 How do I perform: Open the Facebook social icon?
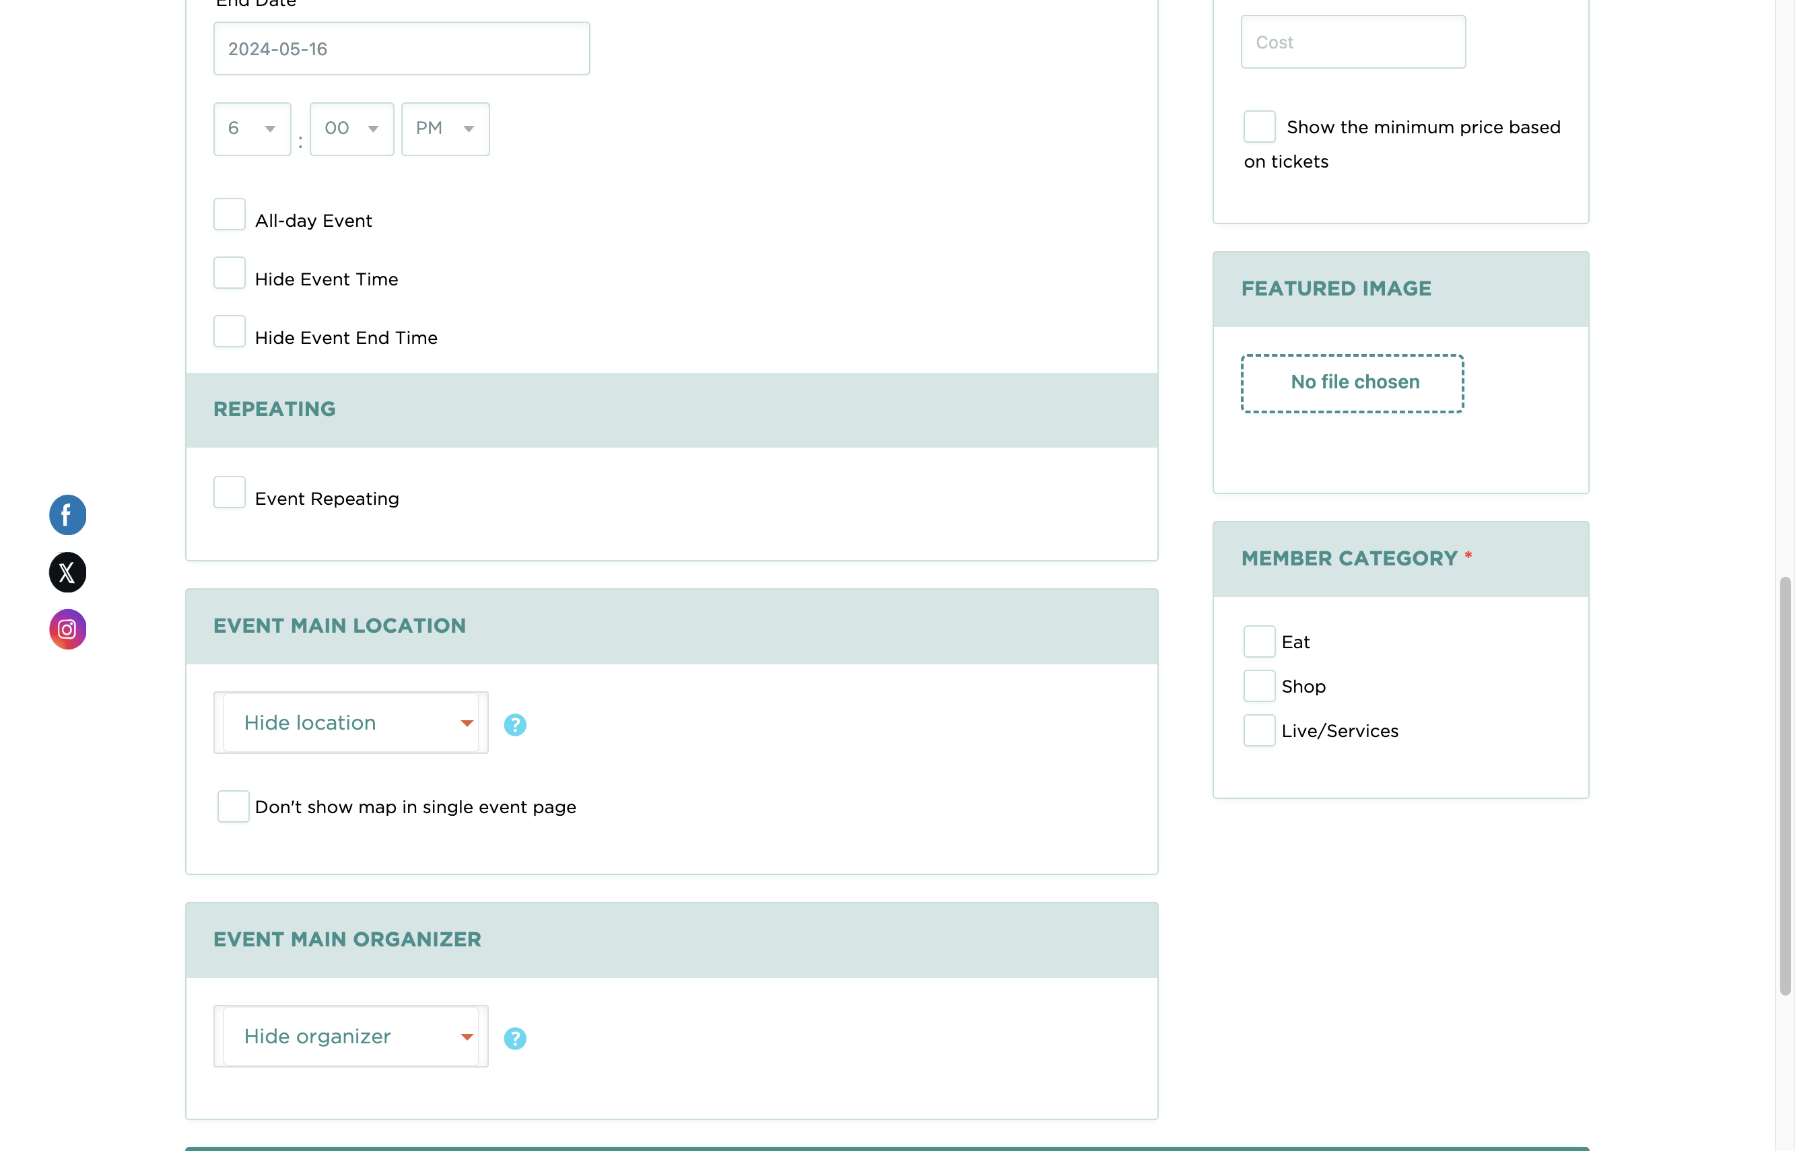[67, 515]
